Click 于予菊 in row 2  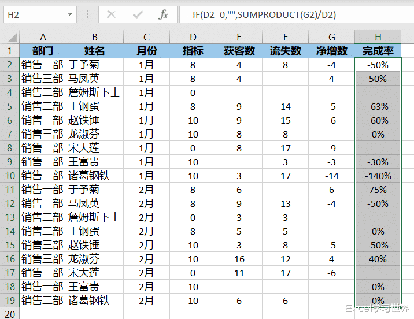[84, 65]
